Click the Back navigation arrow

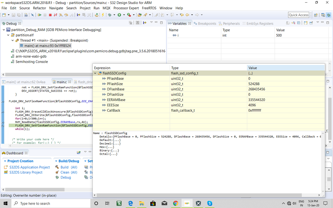tap(187, 15)
